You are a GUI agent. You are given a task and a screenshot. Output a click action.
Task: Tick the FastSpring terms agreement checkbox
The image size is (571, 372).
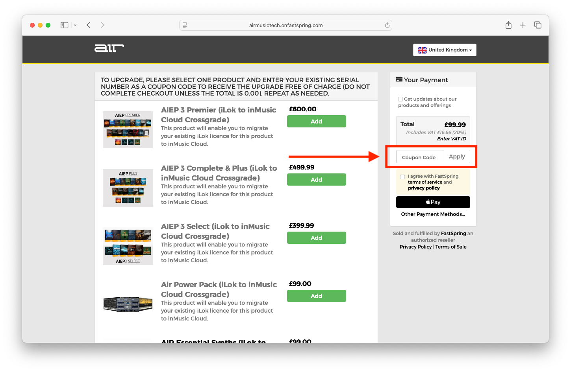click(x=402, y=177)
